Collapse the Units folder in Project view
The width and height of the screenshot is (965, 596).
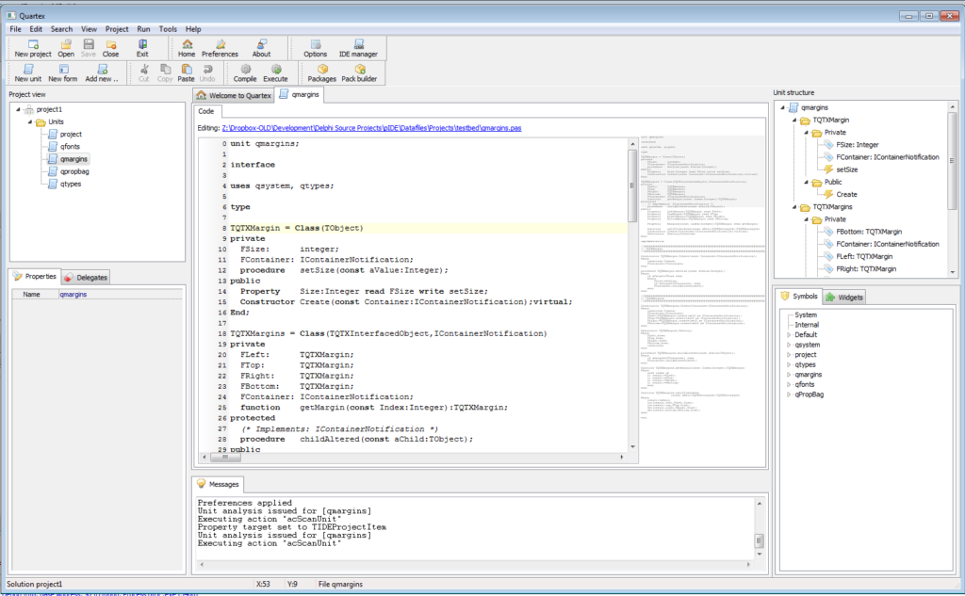30,121
